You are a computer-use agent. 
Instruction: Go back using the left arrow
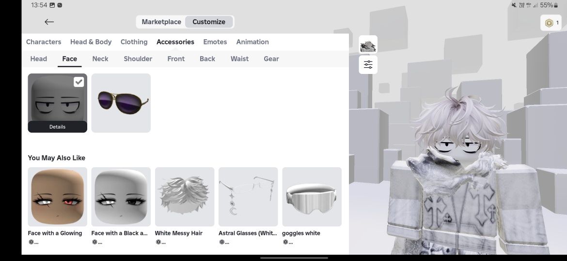[x=49, y=22]
